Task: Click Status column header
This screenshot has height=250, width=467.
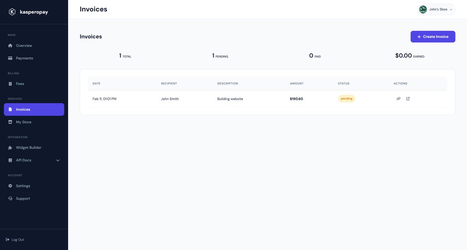Action: 344,83
